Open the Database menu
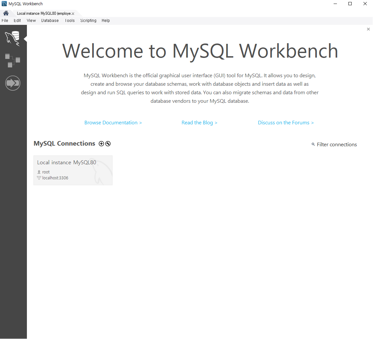The height and width of the screenshot is (339, 373). [x=50, y=21]
